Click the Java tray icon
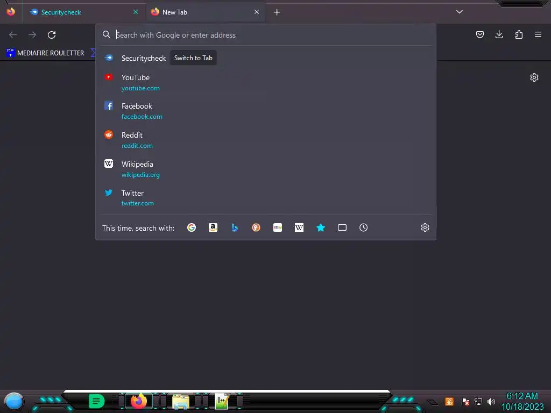 coord(449,401)
